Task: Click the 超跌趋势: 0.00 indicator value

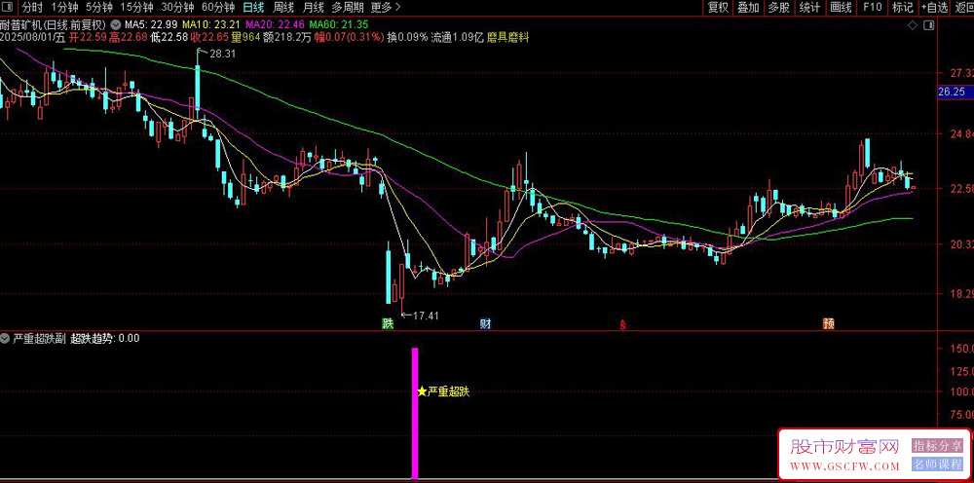Action: point(105,338)
